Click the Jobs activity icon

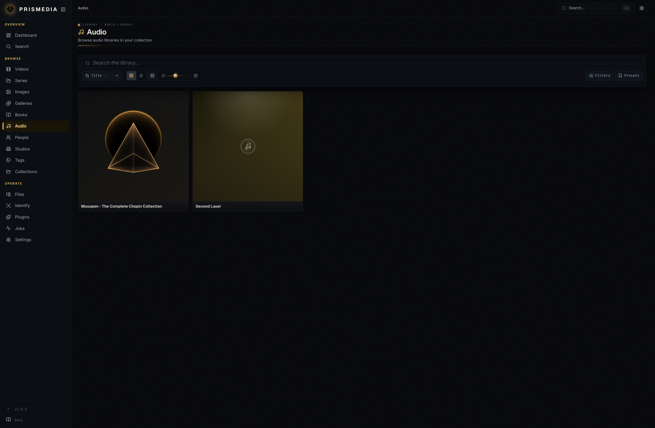(9, 228)
